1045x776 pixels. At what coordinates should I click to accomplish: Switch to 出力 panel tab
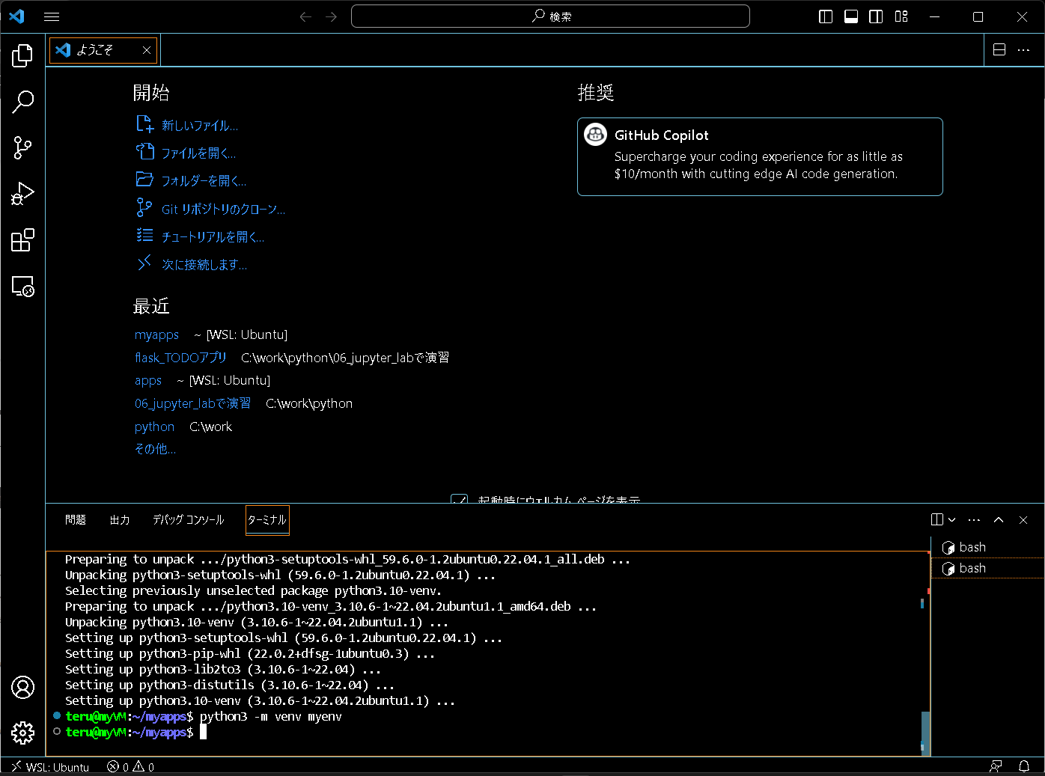point(120,520)
